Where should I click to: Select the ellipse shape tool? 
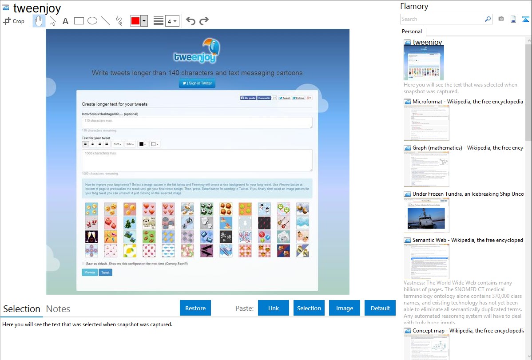(x=92, y=21)
